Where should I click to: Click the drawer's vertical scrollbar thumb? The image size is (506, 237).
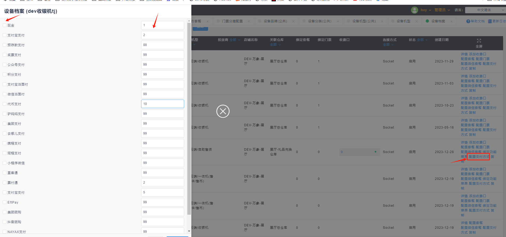click(x=189, y=119)
